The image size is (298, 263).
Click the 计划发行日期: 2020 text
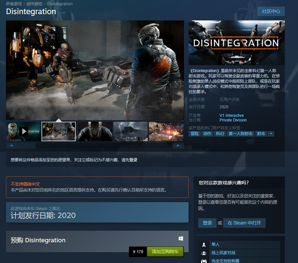click(43, 216)
